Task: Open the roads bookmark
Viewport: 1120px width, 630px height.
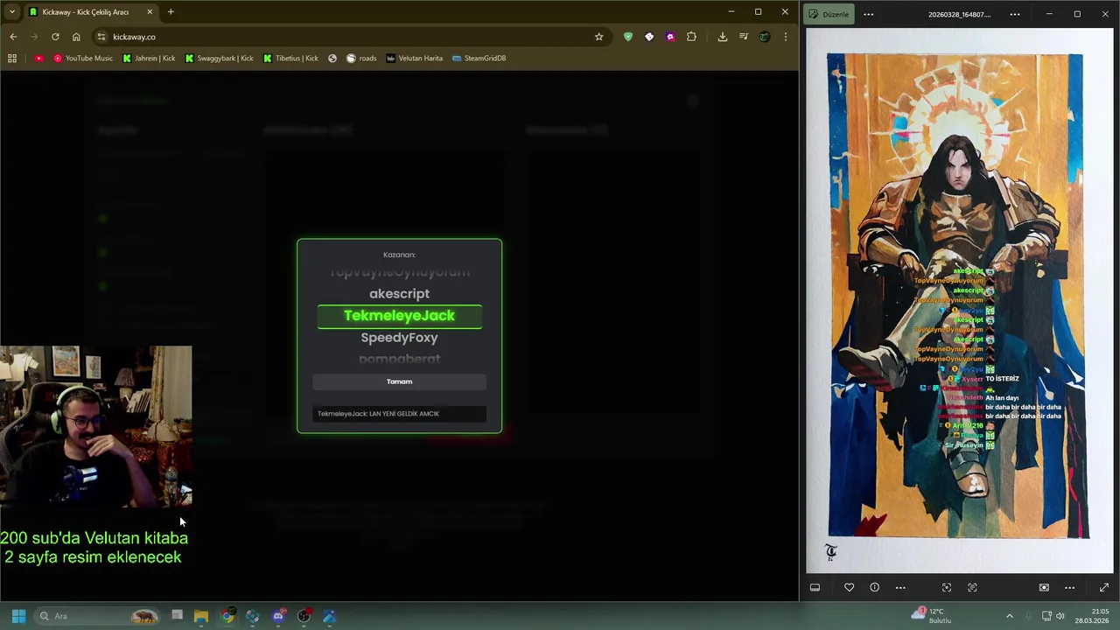Action: pos(361,59)
